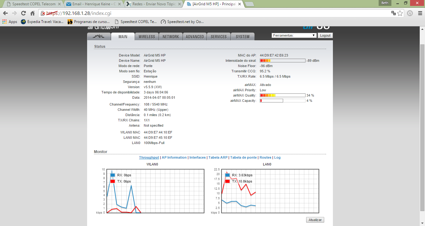Open the SYSTEM tab

coord(243,37)
